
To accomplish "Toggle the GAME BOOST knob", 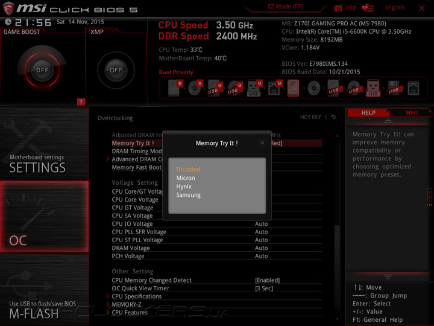I will [42, 70].
